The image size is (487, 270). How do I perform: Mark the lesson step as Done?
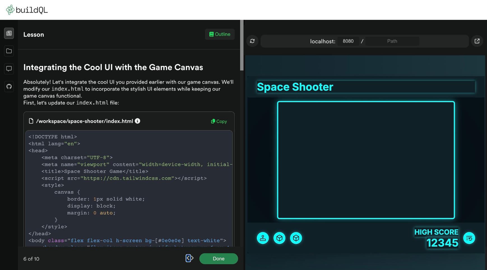tap(219, 259)
